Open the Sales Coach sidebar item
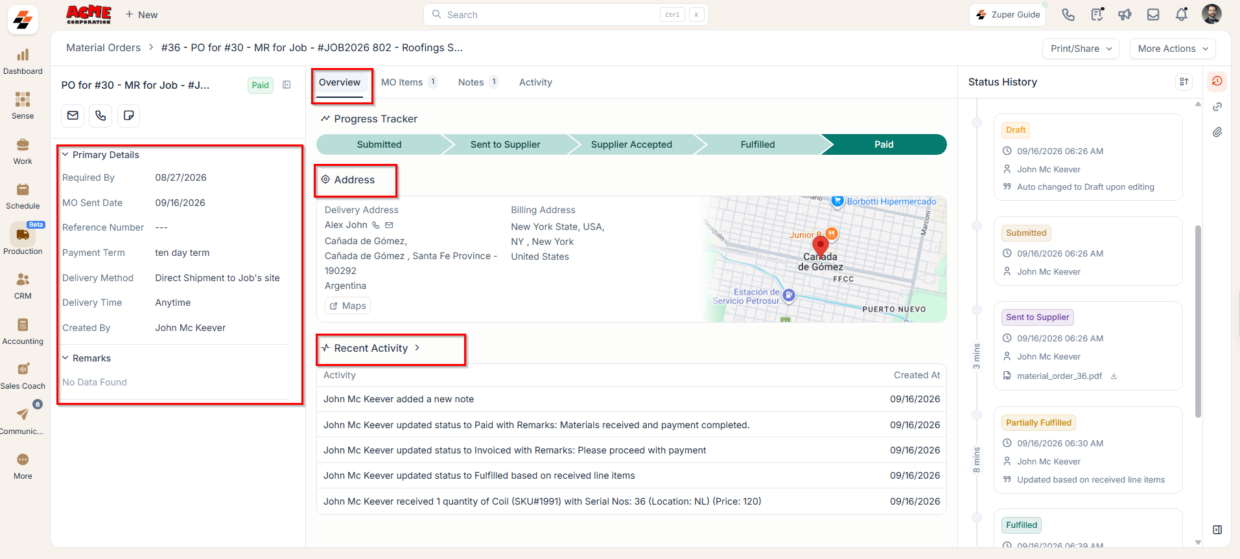Image resolution: width=1240 pixels, height=559 pixels. [23, 375]
